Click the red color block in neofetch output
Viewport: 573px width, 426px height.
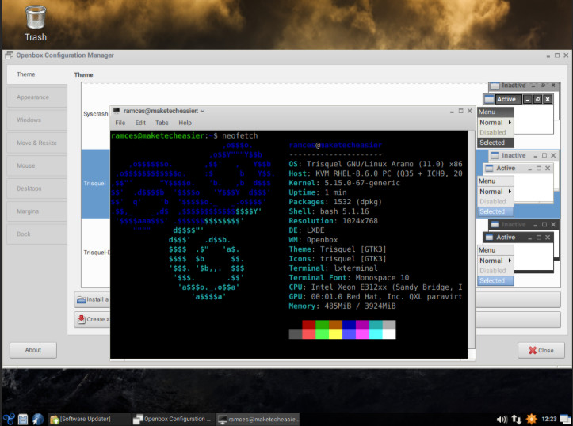click(309, 325)
